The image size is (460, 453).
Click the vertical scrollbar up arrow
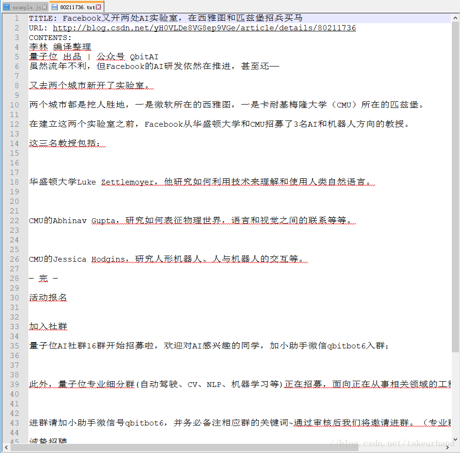tap(455, 18)
